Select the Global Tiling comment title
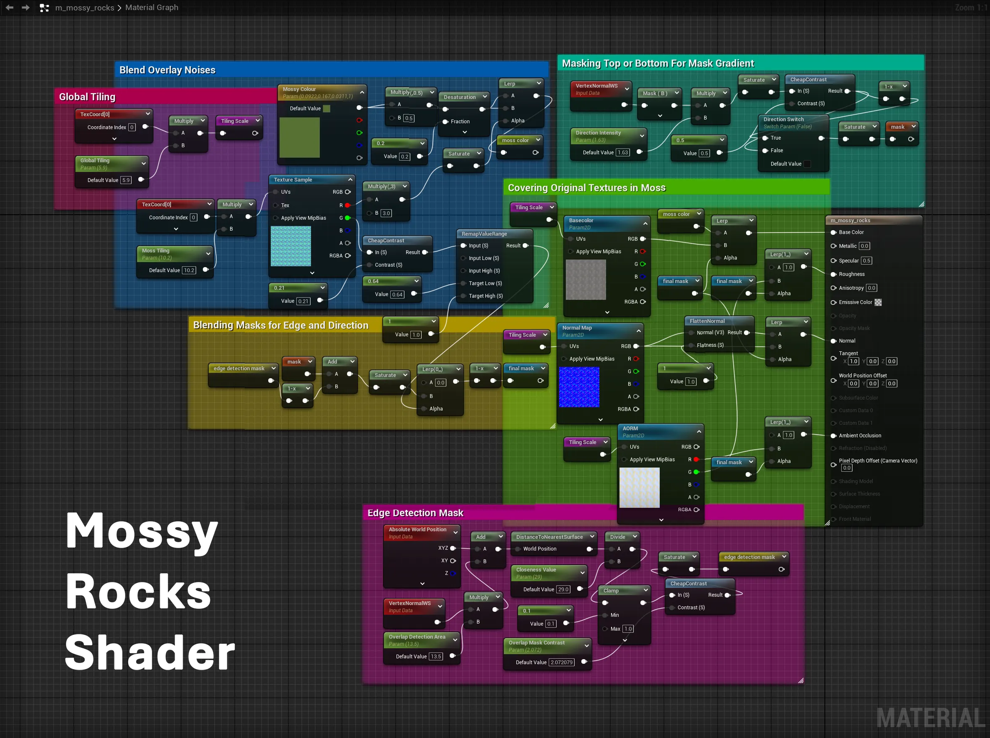This screenshot has width=990, height=738. click(87, 97)
